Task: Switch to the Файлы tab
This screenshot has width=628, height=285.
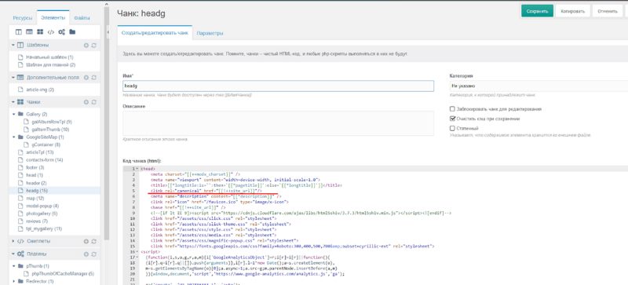Action: (82, 18)
